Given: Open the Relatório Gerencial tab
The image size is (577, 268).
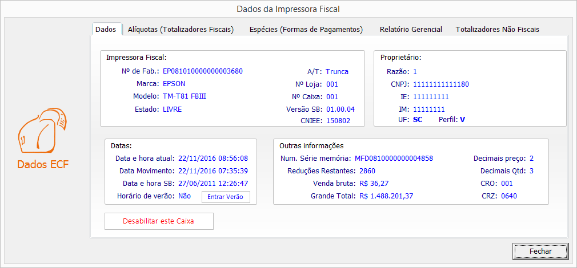Looking at the screenshot, I should click(411, 30).
